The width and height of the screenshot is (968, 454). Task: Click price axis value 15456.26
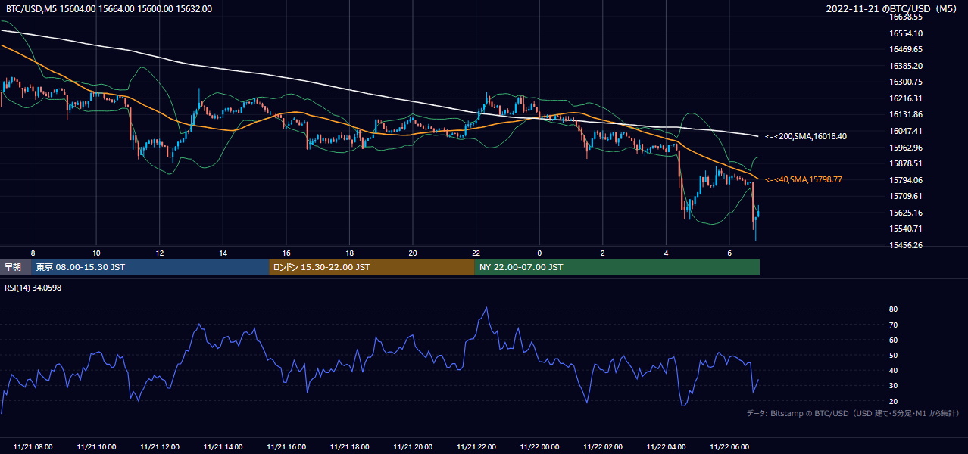click(x=906, y=245)
